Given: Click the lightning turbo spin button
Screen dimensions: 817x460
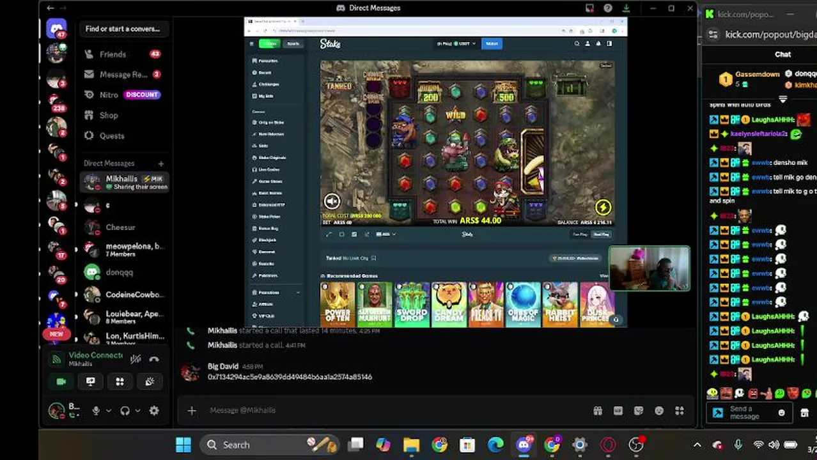Looking at the screenshot, I should pyautogui.click(x=603, y=207).
